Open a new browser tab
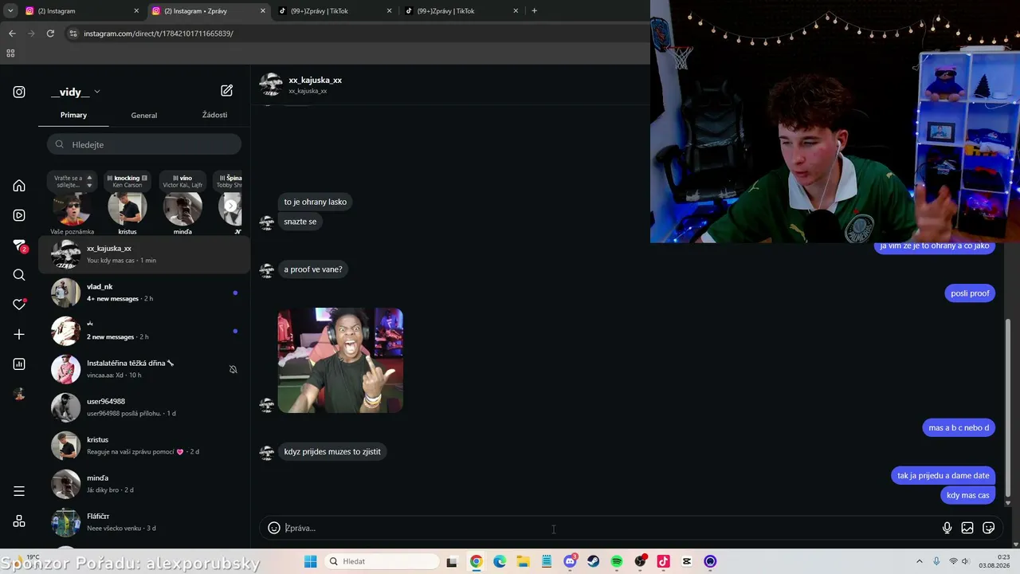This screenshot has height=574, width=1020. click(534, 10)
